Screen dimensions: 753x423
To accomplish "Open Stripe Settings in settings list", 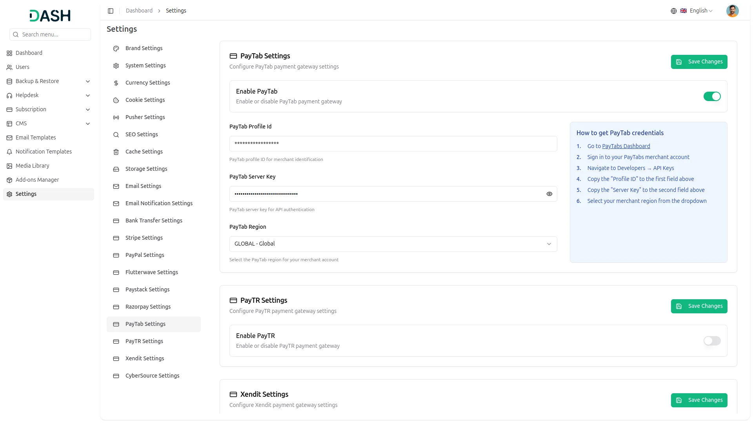I will (x=144, y=238).
